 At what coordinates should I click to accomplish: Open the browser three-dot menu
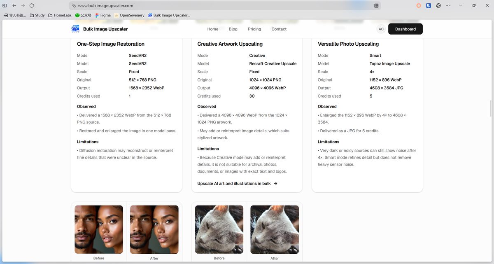448,6
